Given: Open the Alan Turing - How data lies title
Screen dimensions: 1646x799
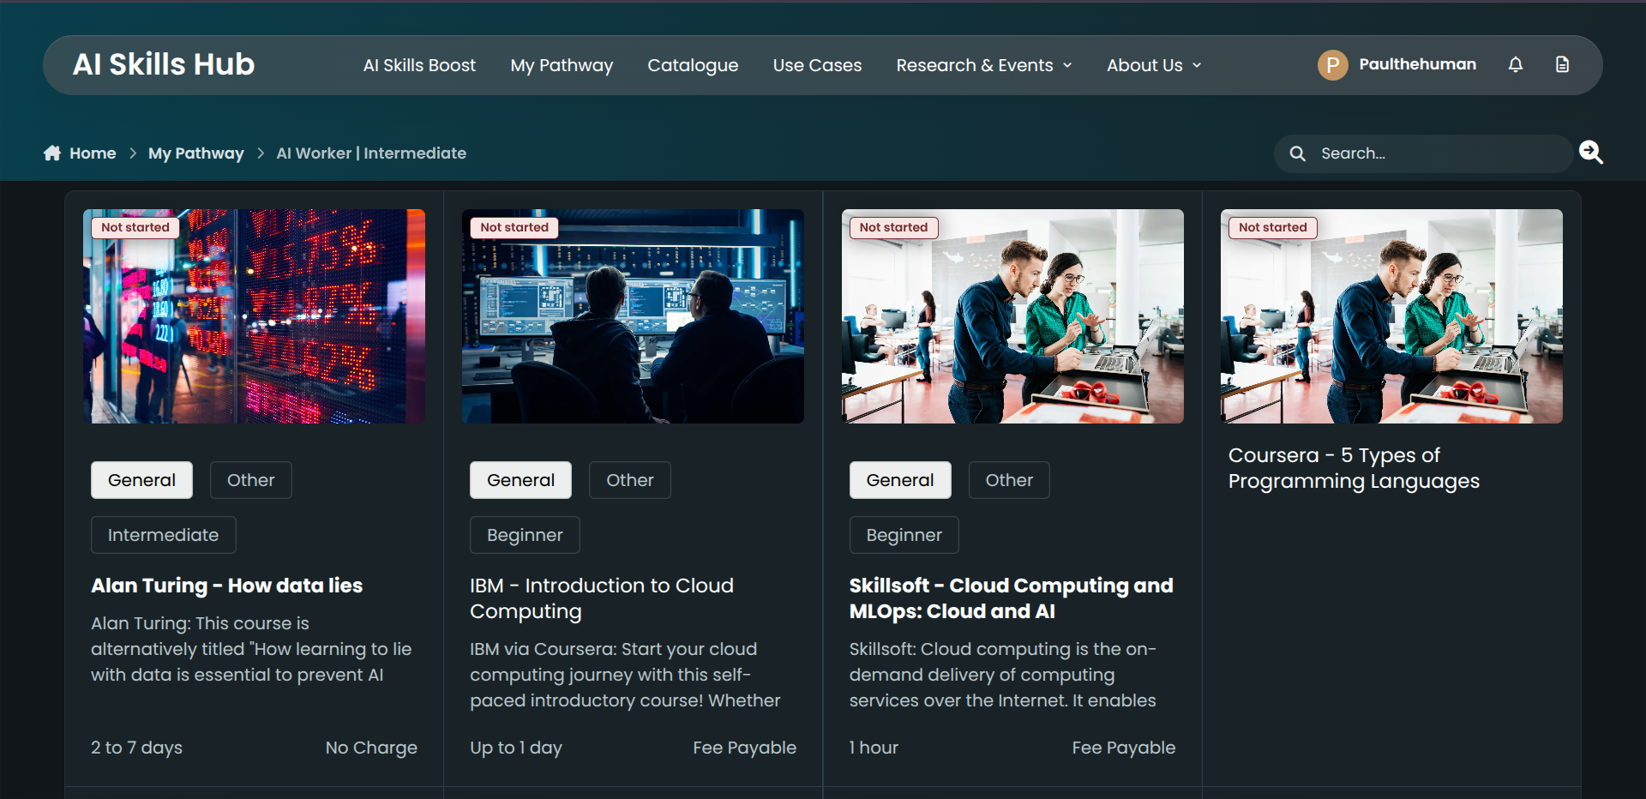Looking at the screenshot, I should (x=227, y=586).
